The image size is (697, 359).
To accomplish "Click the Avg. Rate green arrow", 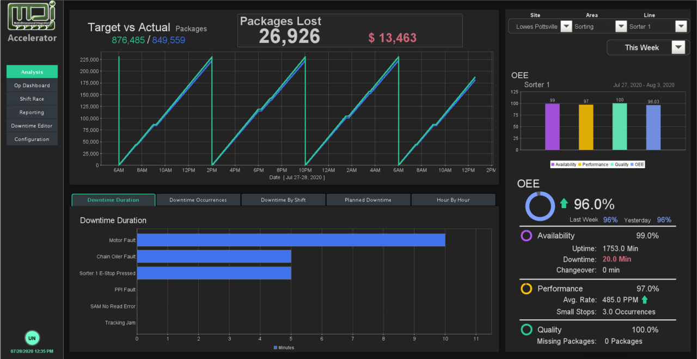I will pos(645,300).
